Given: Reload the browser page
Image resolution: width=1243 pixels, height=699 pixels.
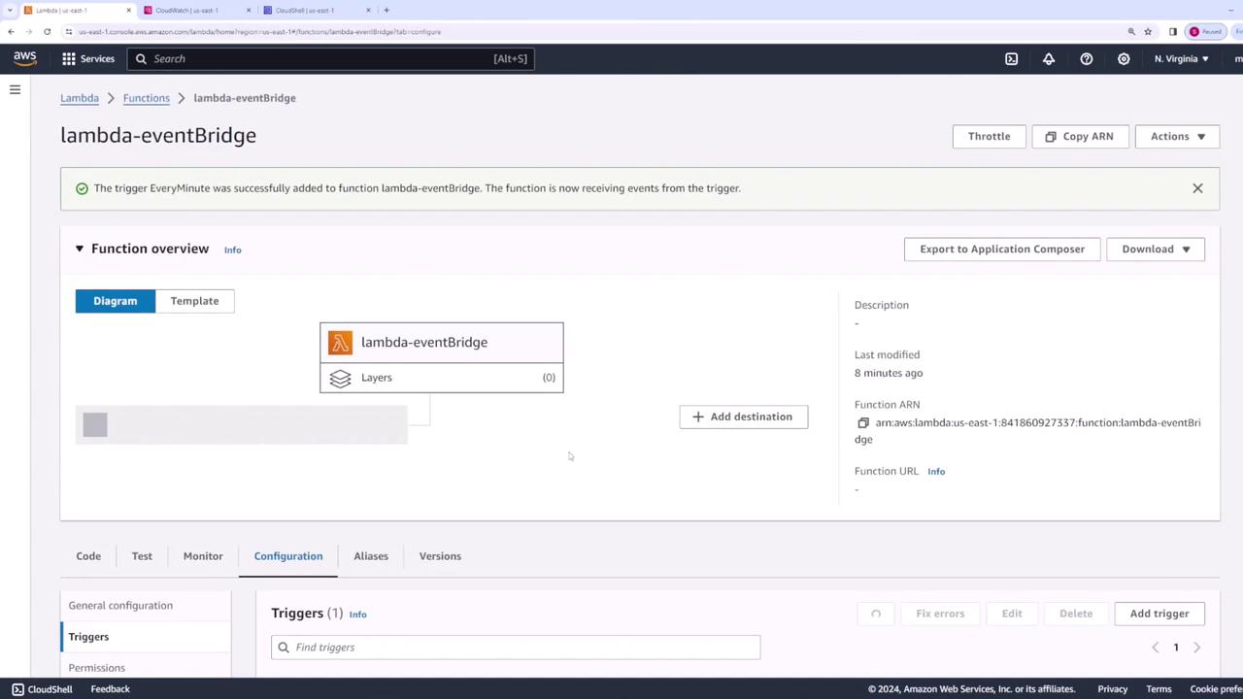Looking at the screenshot, I should coord(47,31).
